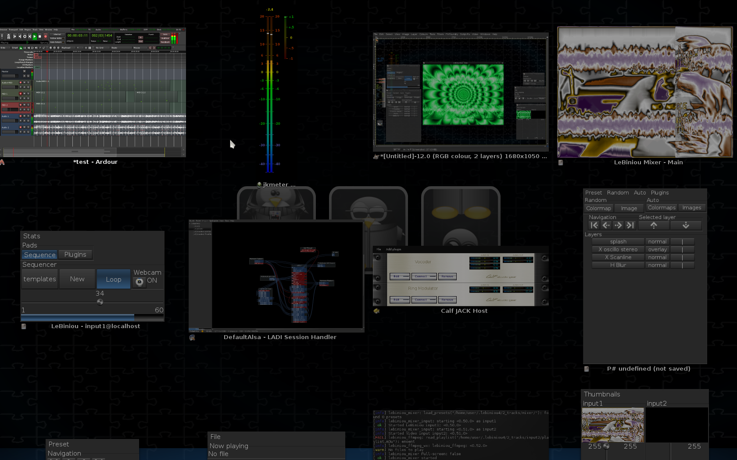
Task: Adjust the Master track fader in Ardour
Action: pyautogui.click(x=10, y=76)
